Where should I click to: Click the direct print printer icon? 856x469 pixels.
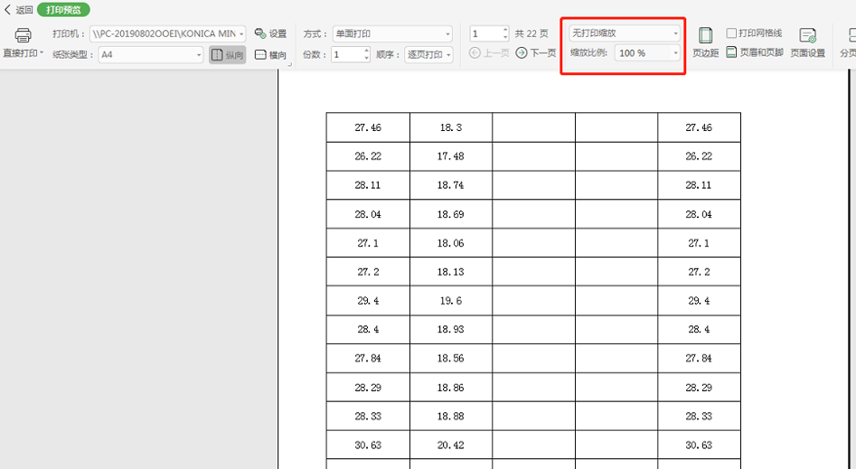[x=23, y=35]
